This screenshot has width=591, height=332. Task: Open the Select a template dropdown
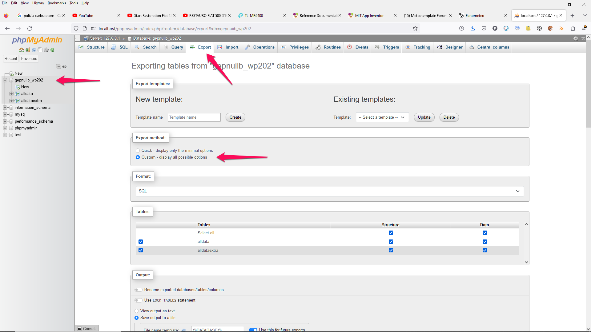click(382, 117)
